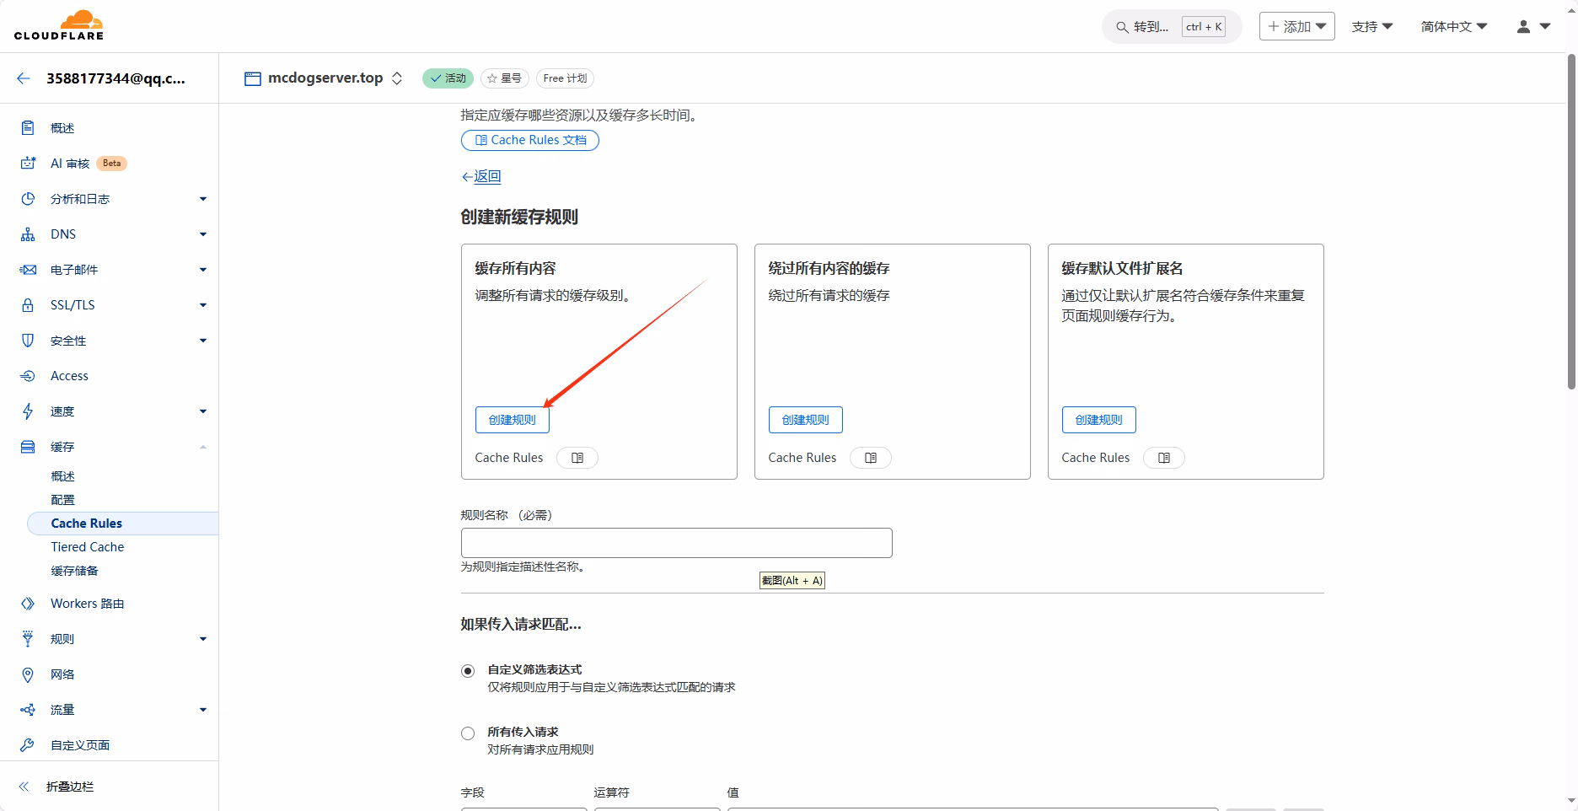
Task: Click the 折叠边栏 collapse sidebar icon
Action: tap(24, 787)
